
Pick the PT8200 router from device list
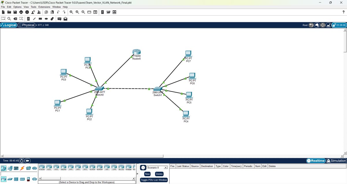point(42,168)
